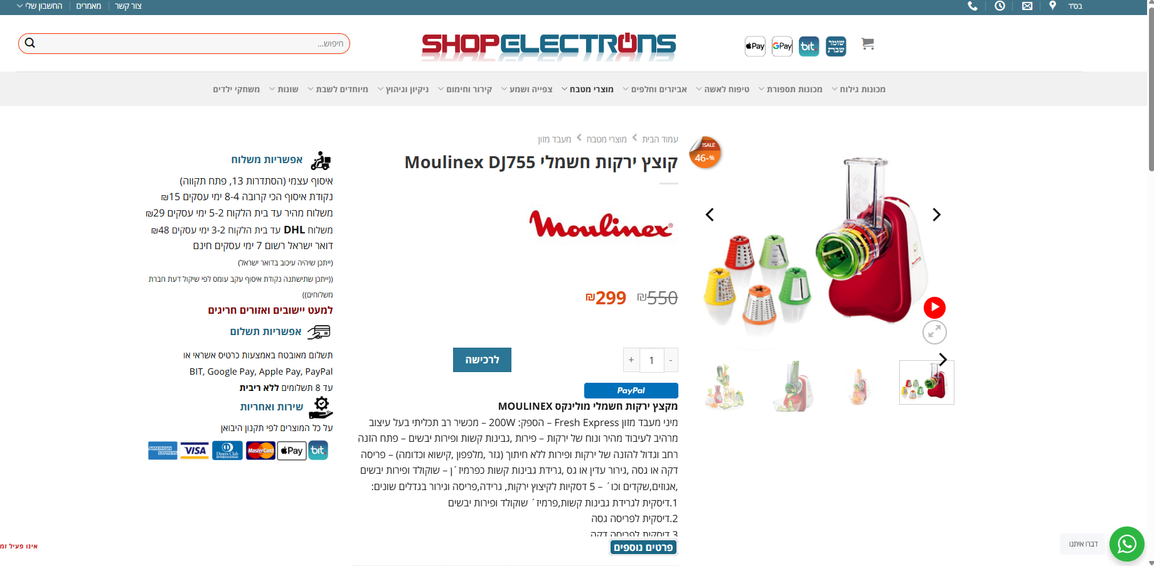Click the PayPal payment button
This screenshot has height=566, width=1154.
(631, 390)
